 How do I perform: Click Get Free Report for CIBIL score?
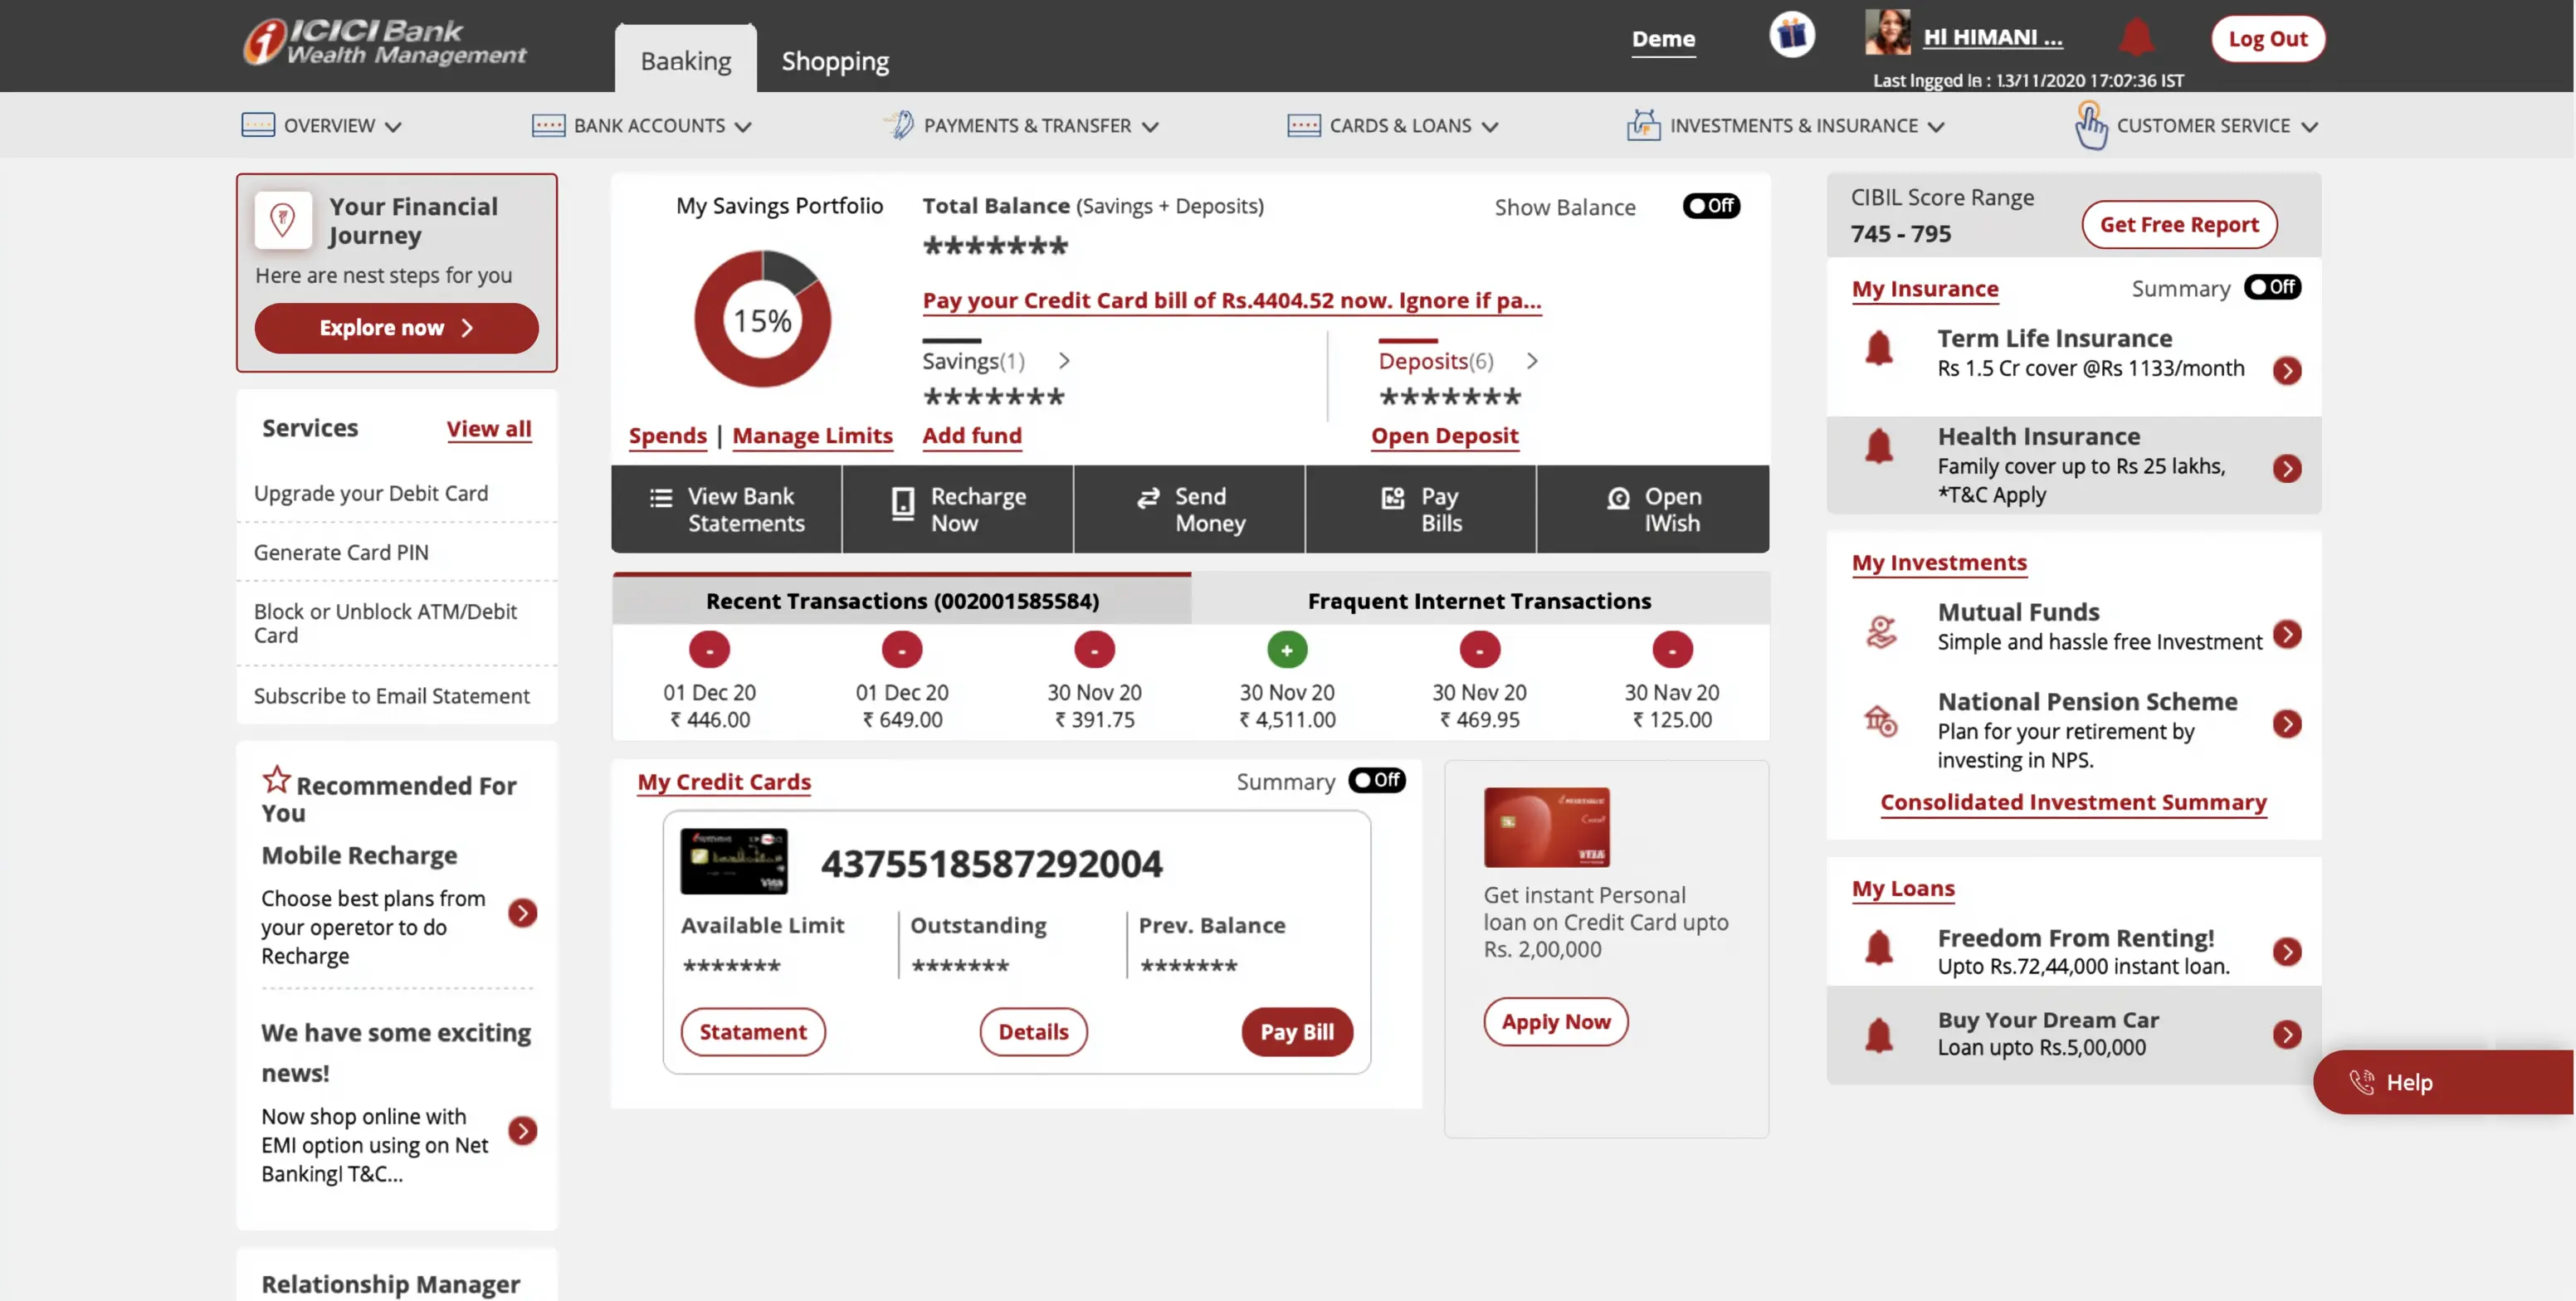2179,224
